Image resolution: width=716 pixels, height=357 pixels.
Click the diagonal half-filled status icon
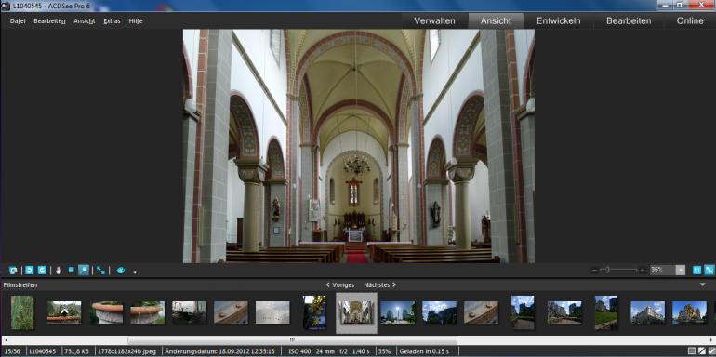click(701, 351)
